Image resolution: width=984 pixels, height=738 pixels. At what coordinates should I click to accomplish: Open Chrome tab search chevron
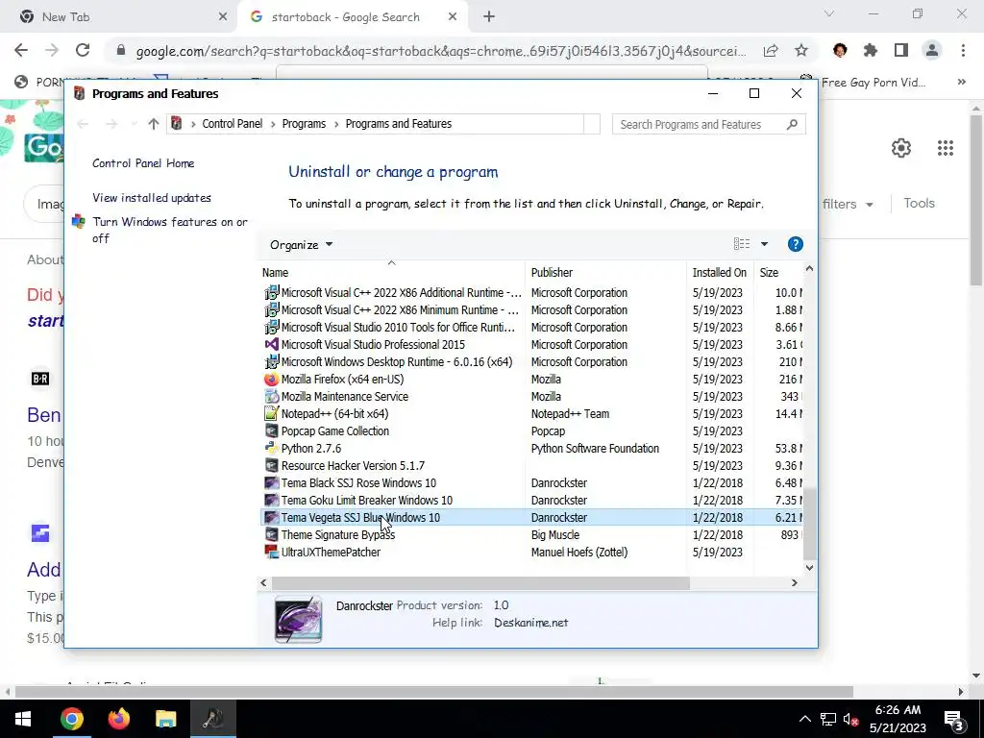(x=829, y=13)
